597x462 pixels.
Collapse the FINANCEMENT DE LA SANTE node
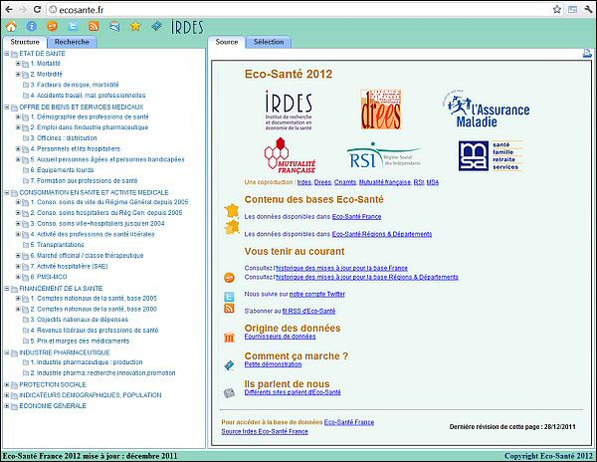pos(7,289)
